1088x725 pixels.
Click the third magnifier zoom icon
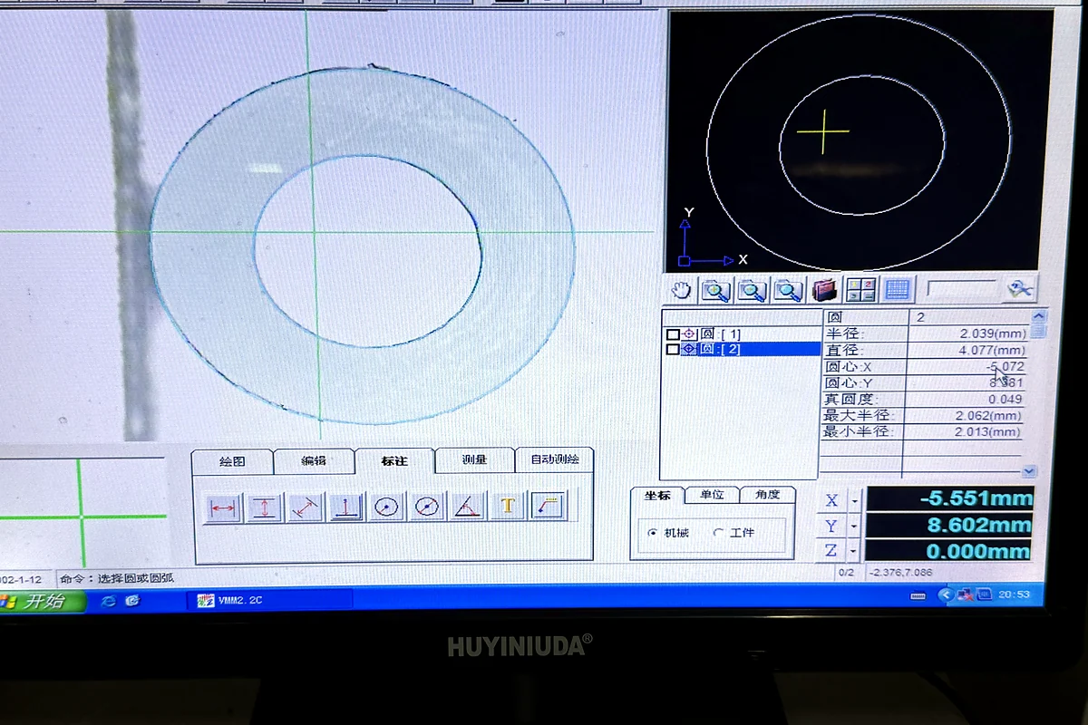tap(788, 291)
